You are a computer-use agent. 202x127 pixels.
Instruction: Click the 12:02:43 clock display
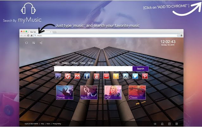168,42
